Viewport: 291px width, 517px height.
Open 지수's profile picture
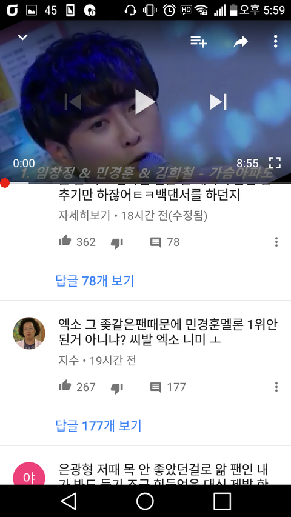[x=29, y=333]
